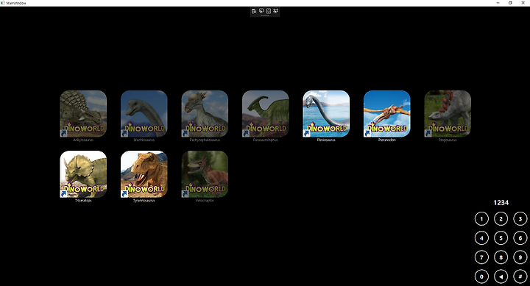The width and height of the screenshot is (530, 286).
Task: Click the circled 8 on keypad
Action: 501,257
